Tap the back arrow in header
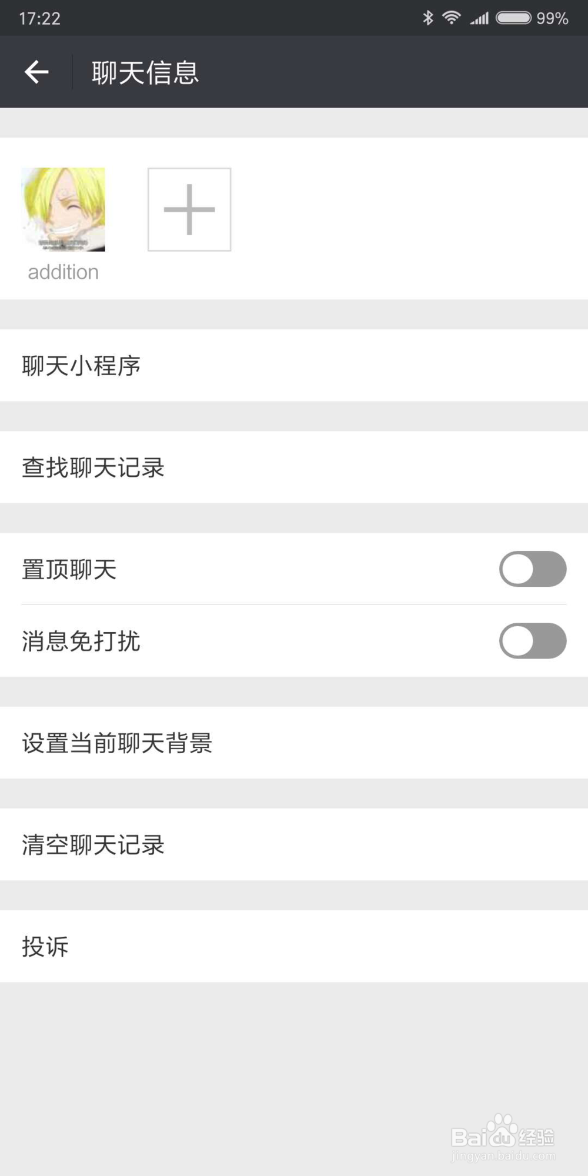Image resolution: width=588 pixels, height=1176 pixels. click(36, 72)
